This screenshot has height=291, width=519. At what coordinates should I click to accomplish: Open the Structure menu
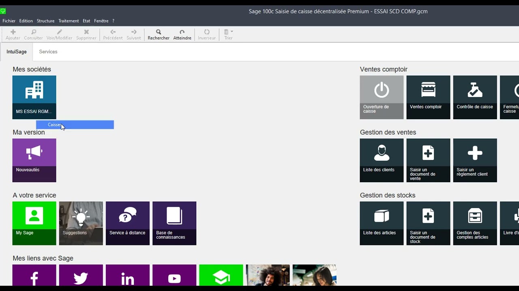point(45,21)
